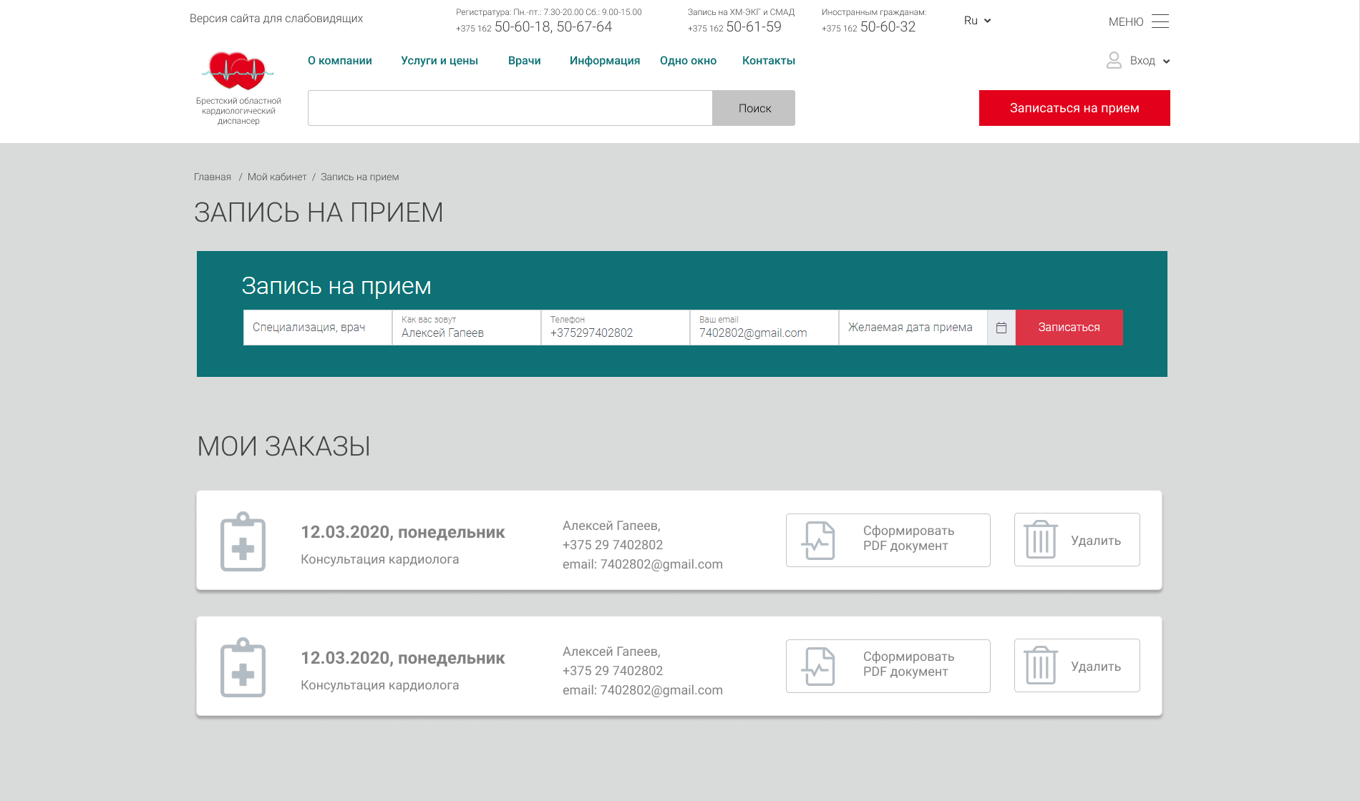
Task: Open О компании menu item
Action: (x=340, y=61)
